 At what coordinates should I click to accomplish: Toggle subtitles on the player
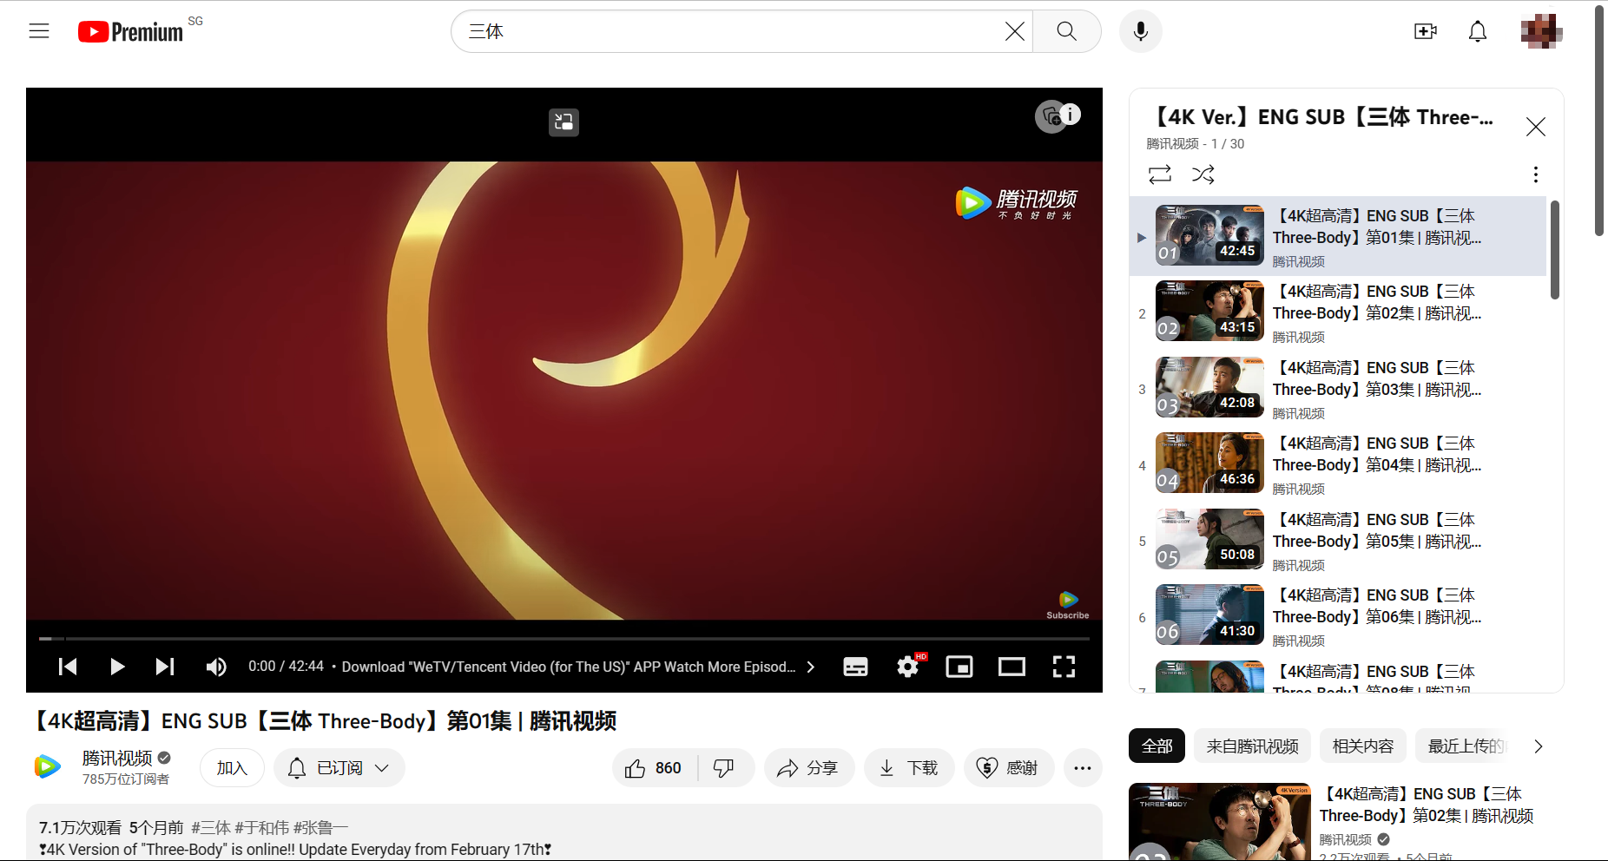855,667
